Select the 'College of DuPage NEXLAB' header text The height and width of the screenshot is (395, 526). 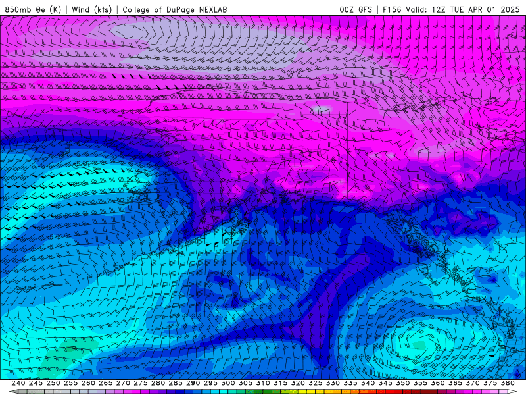pos(175,9)
